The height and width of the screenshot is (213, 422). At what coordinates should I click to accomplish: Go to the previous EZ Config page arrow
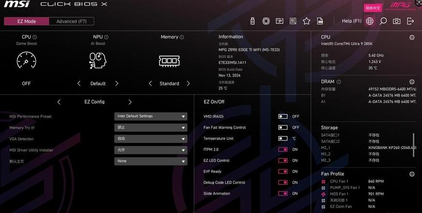pos(59,102)
